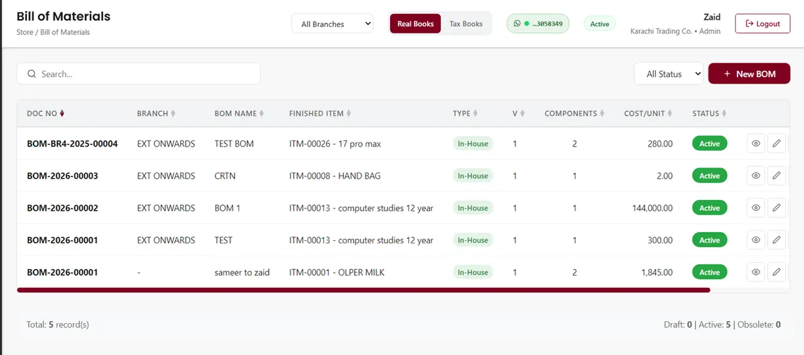
Task: Click the Search input field
Action: click(138, 74)
